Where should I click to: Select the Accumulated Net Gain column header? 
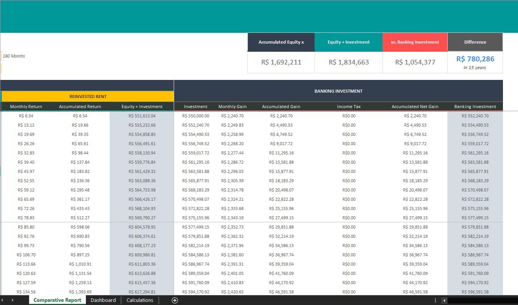(x=415, y=107)
